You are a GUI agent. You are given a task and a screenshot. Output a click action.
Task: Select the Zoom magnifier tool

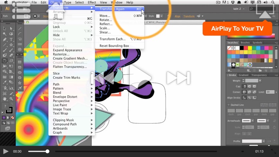click(x=11, y=99)
